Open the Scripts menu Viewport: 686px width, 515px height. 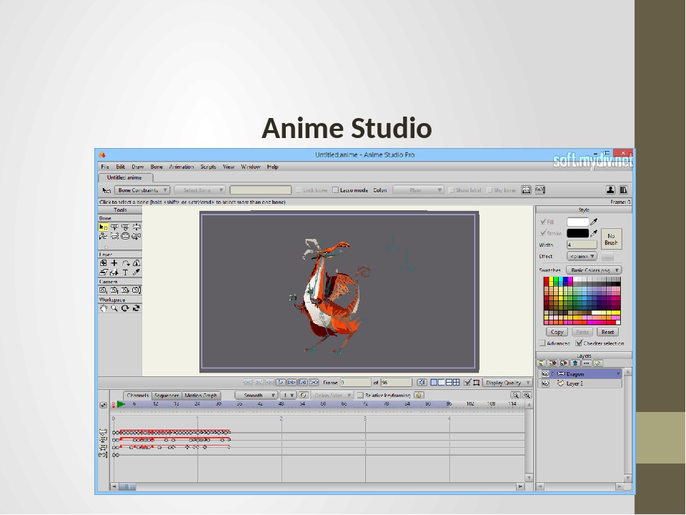tap(208, 167)
